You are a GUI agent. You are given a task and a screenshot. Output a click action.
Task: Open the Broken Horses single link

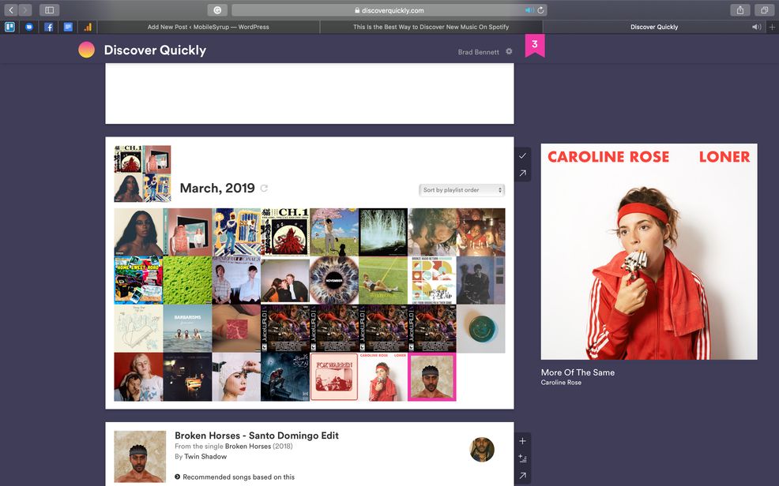(x=248, y=447)
